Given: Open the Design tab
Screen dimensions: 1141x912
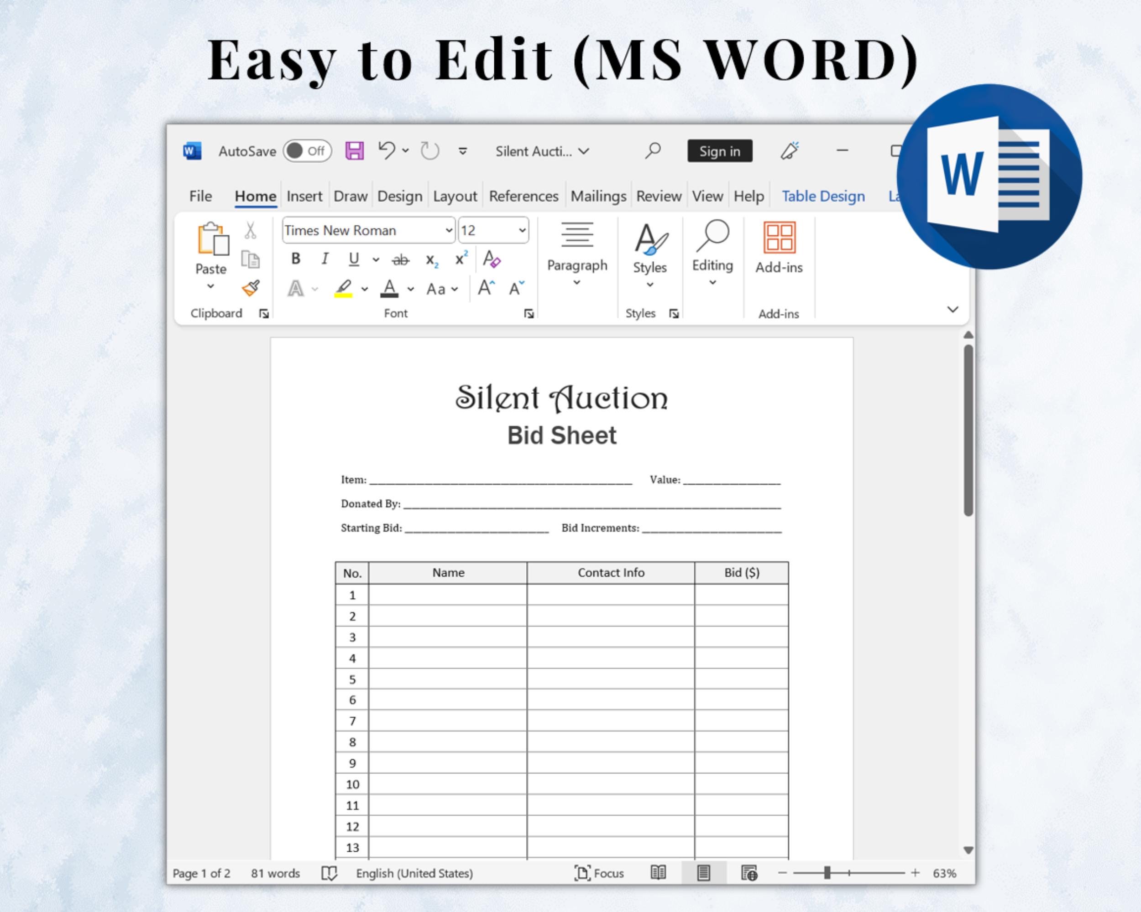Looking at the screenshot, I should click(x=399, y=196).
